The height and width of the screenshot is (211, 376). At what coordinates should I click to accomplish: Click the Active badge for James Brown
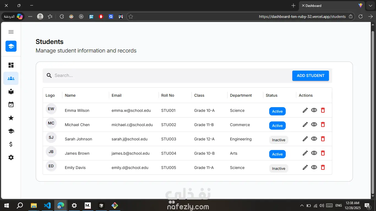click(277, 154)
